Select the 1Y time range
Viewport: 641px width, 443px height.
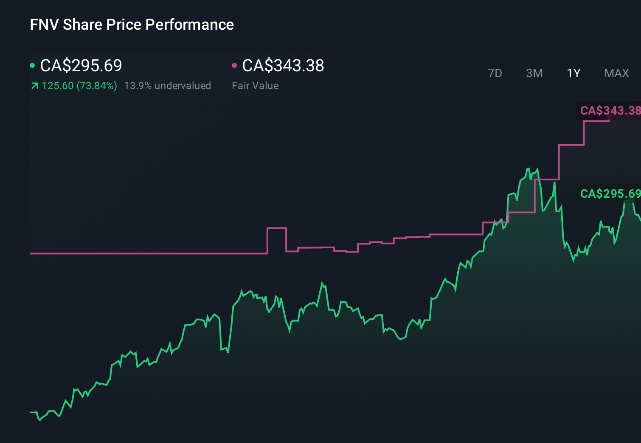573,73
